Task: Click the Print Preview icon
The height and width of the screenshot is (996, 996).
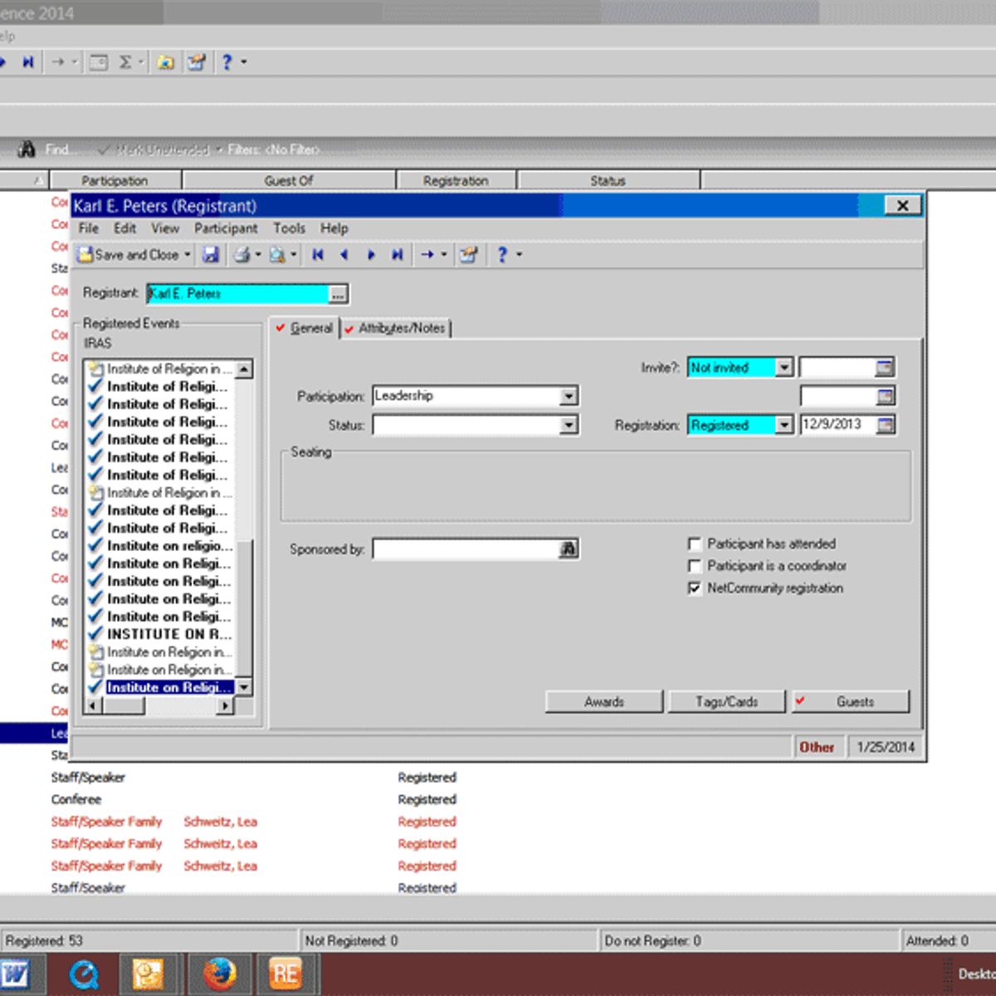Action: click(277, 255)
